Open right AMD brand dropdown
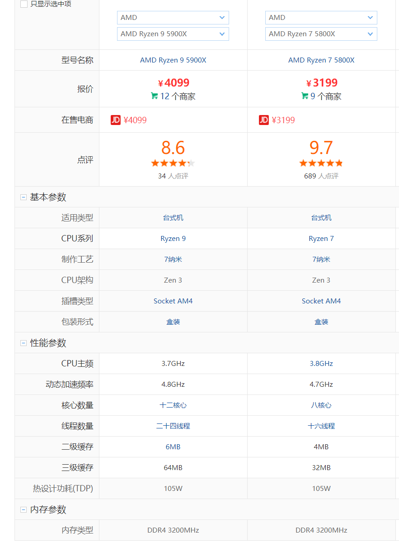399x543 pixels. (321, 18)
